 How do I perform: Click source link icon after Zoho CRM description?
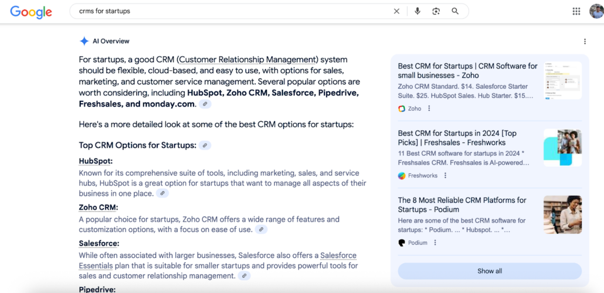pyautogui.click(x=261, y=230)
